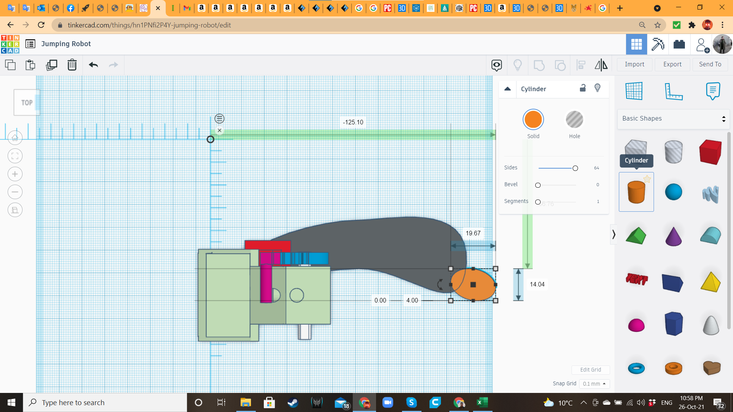Screen dimensions: 733x412
Task: Select the Ruler tool icon
Action: click(x=674, y=91)
